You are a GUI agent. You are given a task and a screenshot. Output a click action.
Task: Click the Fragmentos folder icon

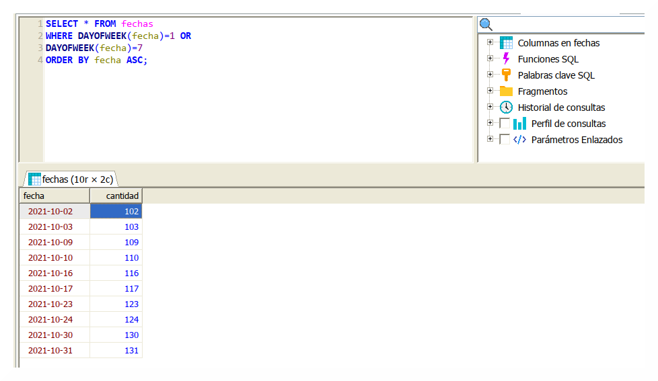tap(506, 91)
